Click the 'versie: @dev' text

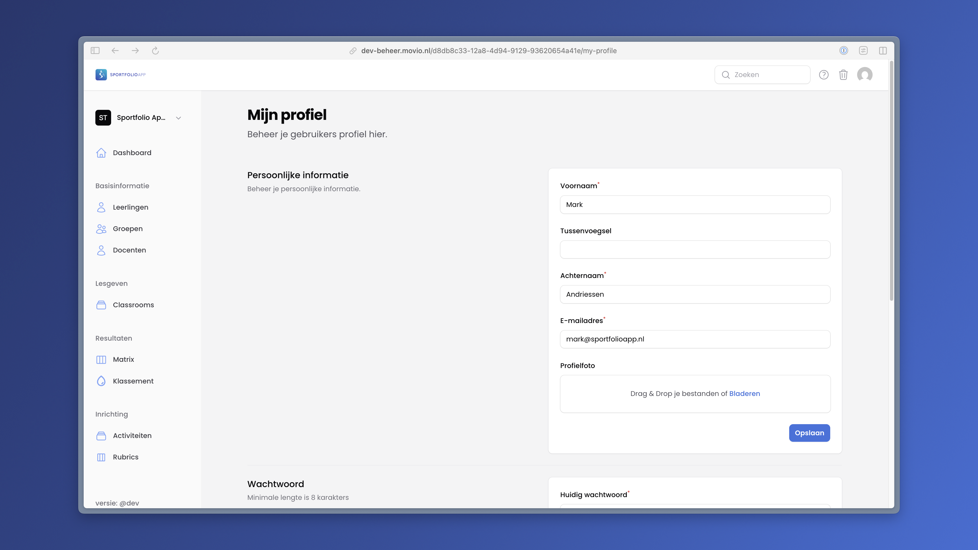117,503
